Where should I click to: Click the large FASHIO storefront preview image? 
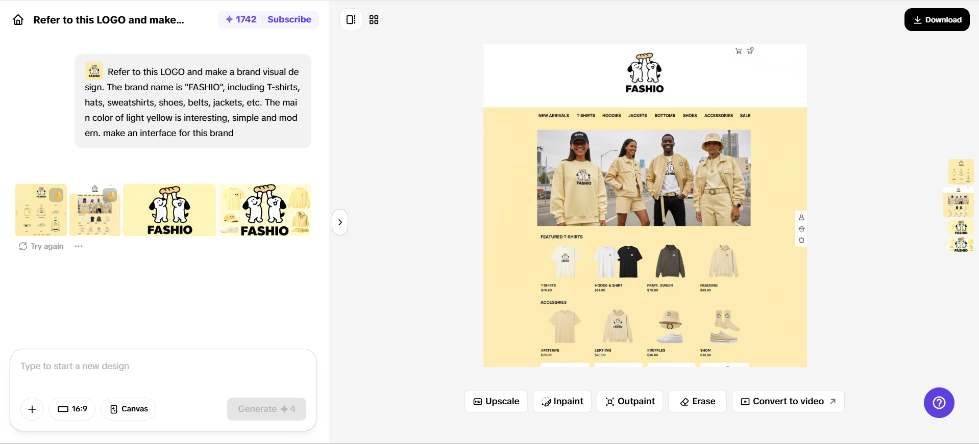645,205
